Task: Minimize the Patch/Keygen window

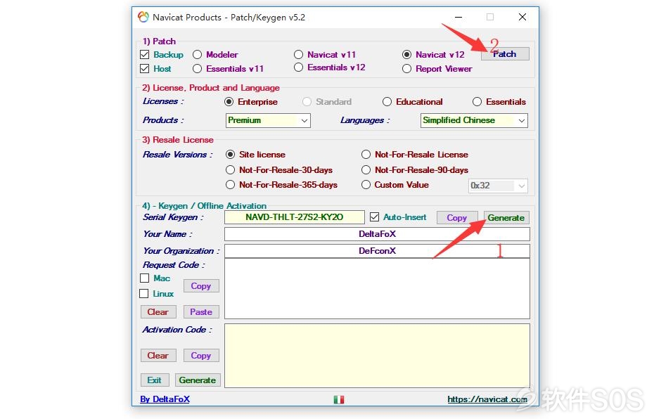Action: point(459,17)
